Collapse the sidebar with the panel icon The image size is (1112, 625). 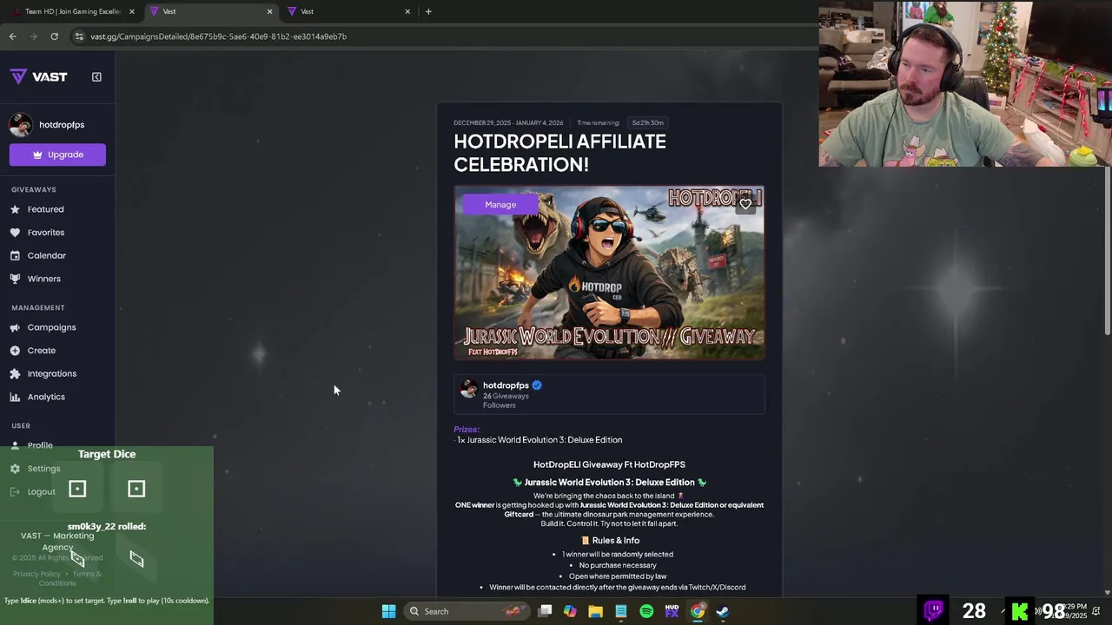[x=96, y=76]
